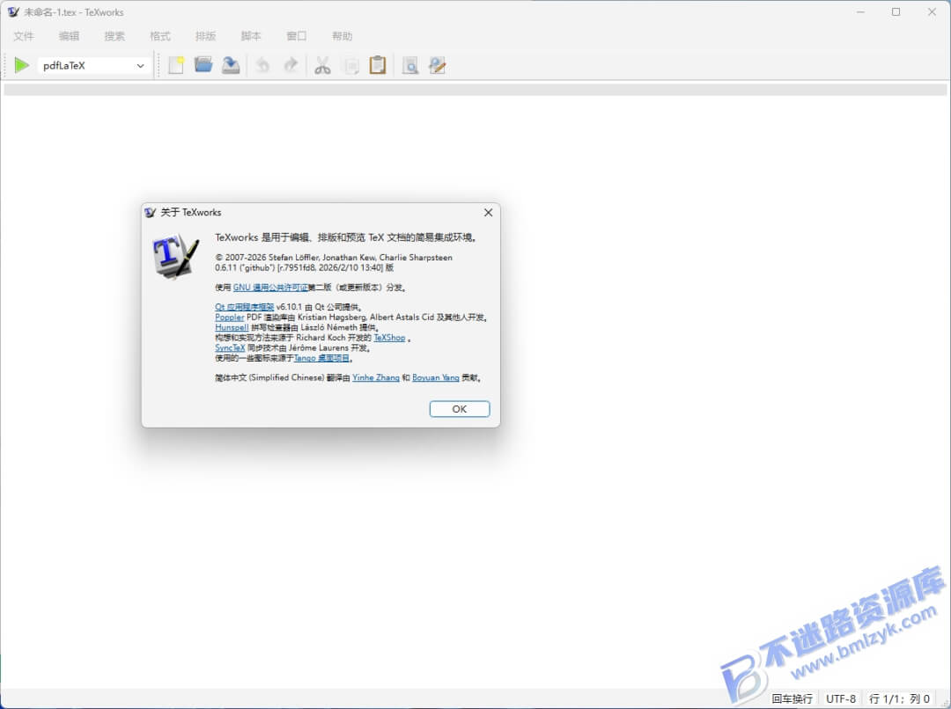Viewport: 951px width, 709px height.
Task: Open the 编辑 menu
Action: pos(70,36)
